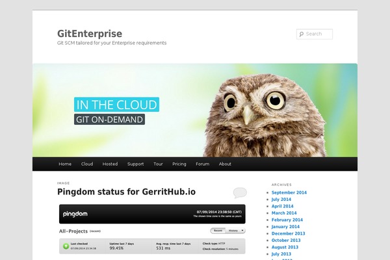Open the Tour menu item
The image size is (390, 260).
(158, 164)
